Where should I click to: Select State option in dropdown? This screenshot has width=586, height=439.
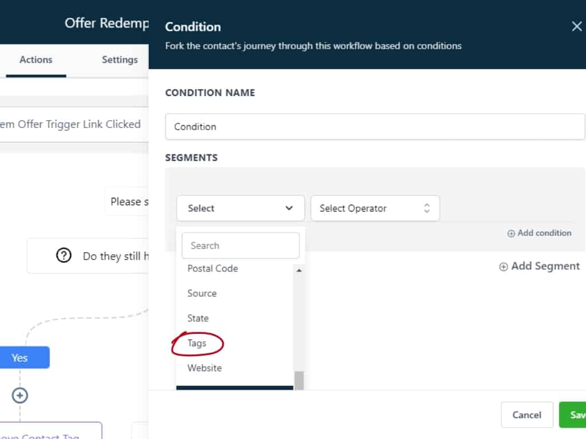[x=198, y=318]
